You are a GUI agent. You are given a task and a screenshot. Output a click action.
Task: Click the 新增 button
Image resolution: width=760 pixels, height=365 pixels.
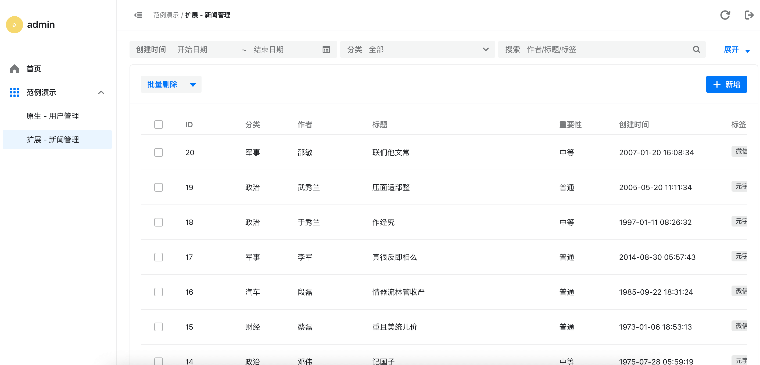click(726, 85)
